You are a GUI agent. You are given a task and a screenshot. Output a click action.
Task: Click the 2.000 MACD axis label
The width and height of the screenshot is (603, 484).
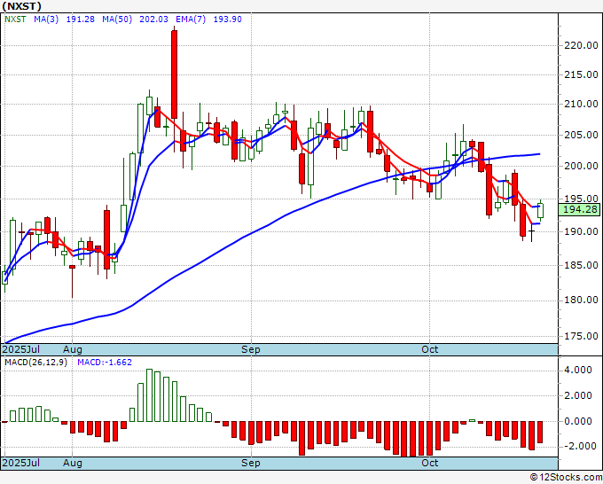(578, 395)
